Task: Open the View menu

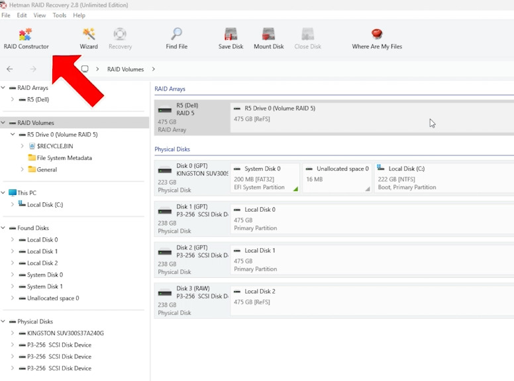Action: [x=40, y=15]
